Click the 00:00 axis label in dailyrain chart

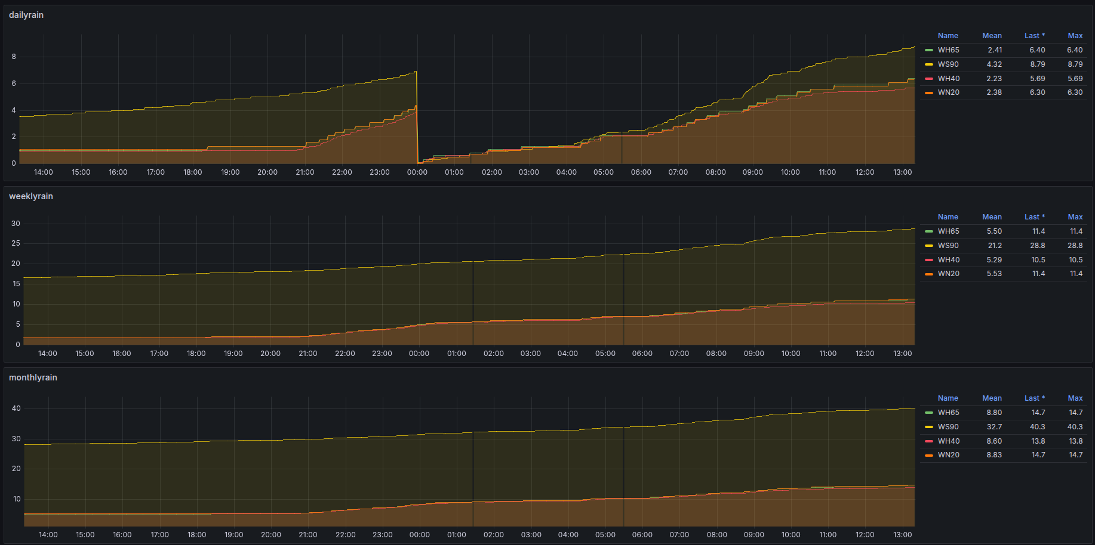pos(417,172)
